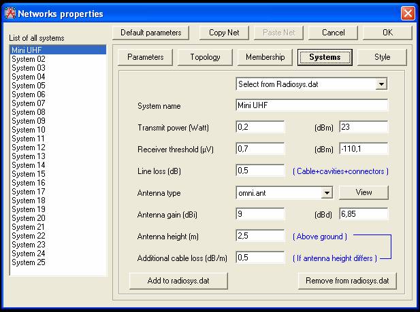Open the Topology tab
The width and height of the screenshot is (420, 312).
point(204,57)
